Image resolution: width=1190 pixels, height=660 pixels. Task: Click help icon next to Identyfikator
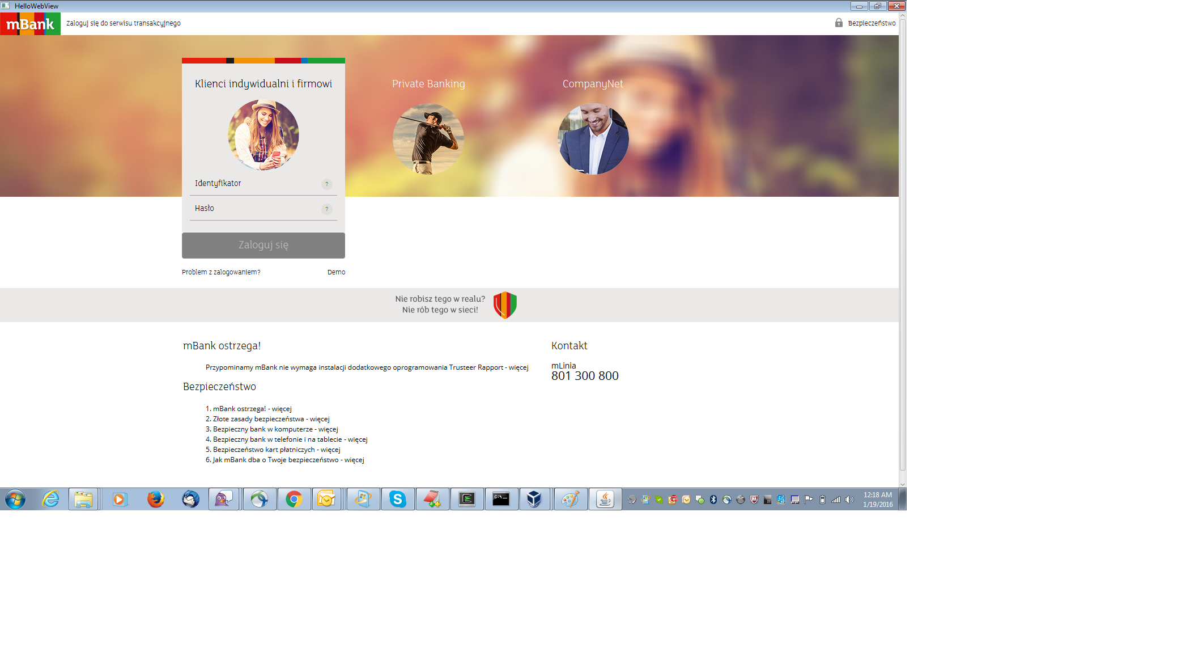coord(326,184)
